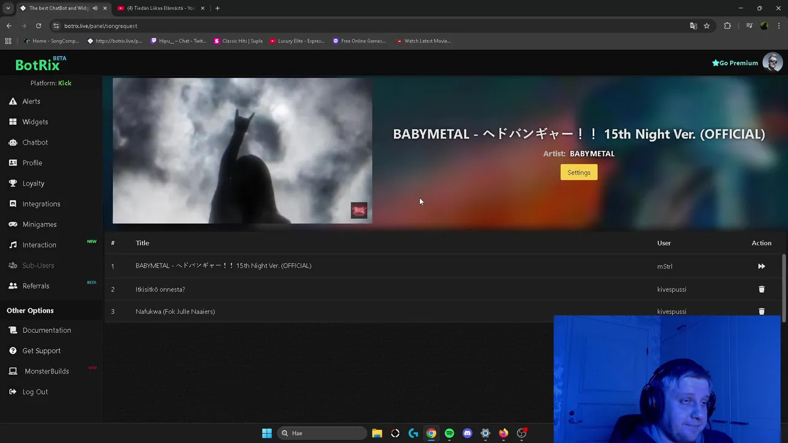Open the Hipu Chat Twitch bookmark
The image size is (788, 443).
coord(179,41)
